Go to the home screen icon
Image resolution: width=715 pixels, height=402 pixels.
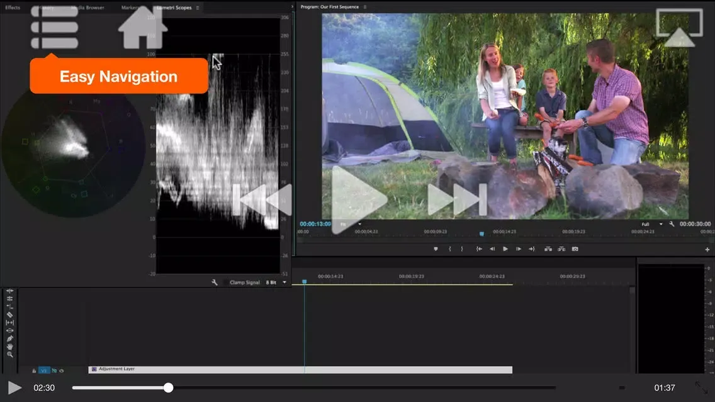[x=143, y=27]
